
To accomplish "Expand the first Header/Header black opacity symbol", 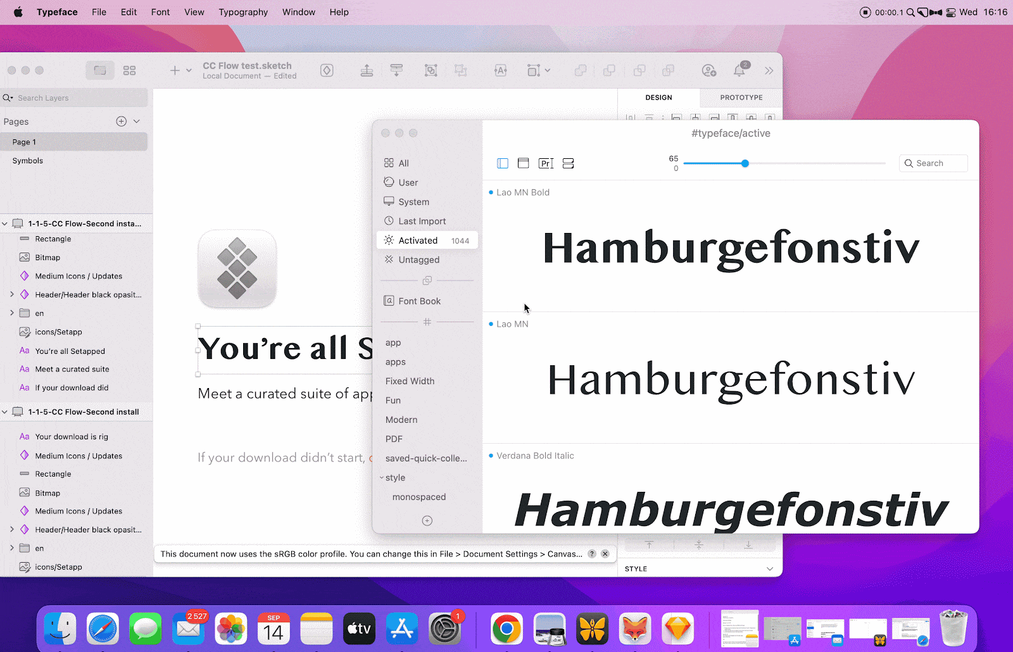I will [x=11, y=294].
